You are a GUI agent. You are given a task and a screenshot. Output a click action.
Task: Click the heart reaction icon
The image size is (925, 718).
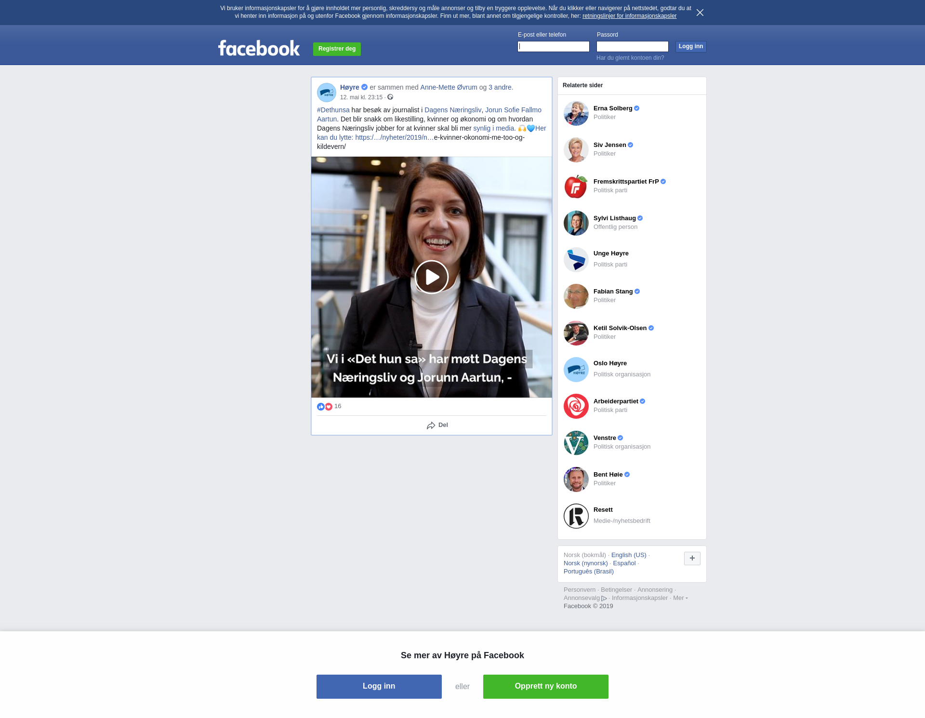[x=329, y=407]
